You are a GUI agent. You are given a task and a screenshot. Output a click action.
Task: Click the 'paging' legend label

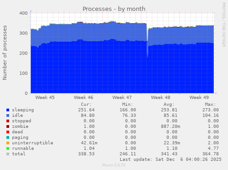[20, 137]
